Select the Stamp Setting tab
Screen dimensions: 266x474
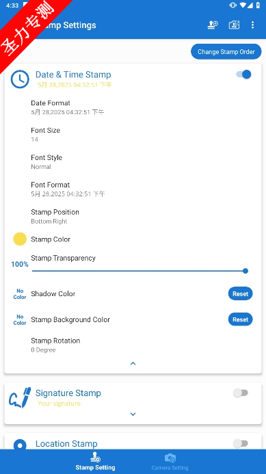tap(95, 462)
